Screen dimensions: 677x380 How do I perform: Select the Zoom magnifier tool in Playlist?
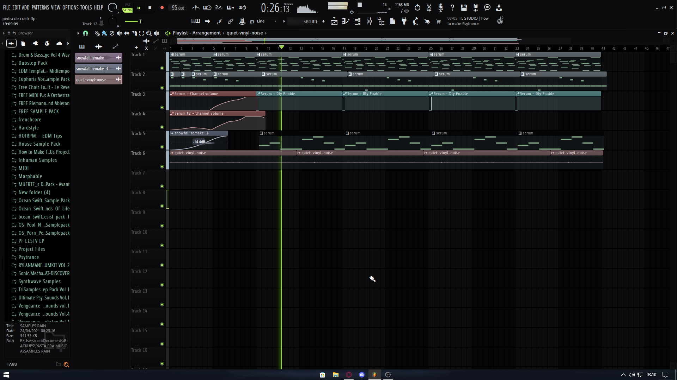(x=149, y=33)
